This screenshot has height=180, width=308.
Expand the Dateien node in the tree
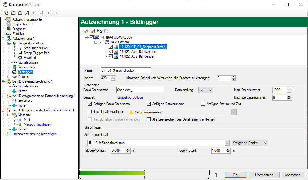tap(9, 77)
